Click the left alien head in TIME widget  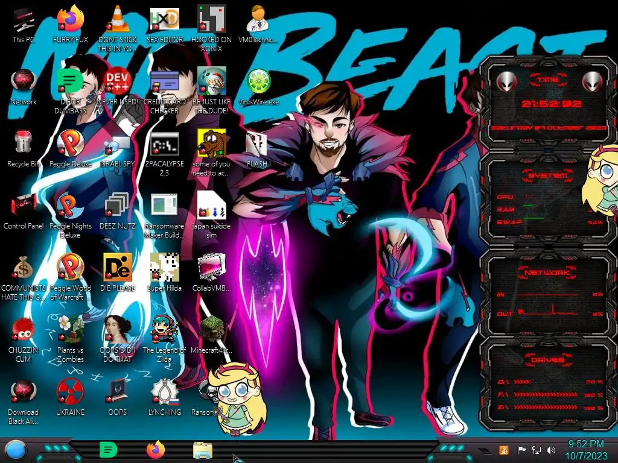point(506,82)
